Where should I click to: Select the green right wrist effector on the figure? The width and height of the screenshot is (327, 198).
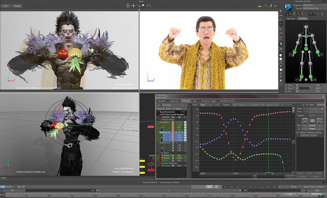click(x=318, y=52)
